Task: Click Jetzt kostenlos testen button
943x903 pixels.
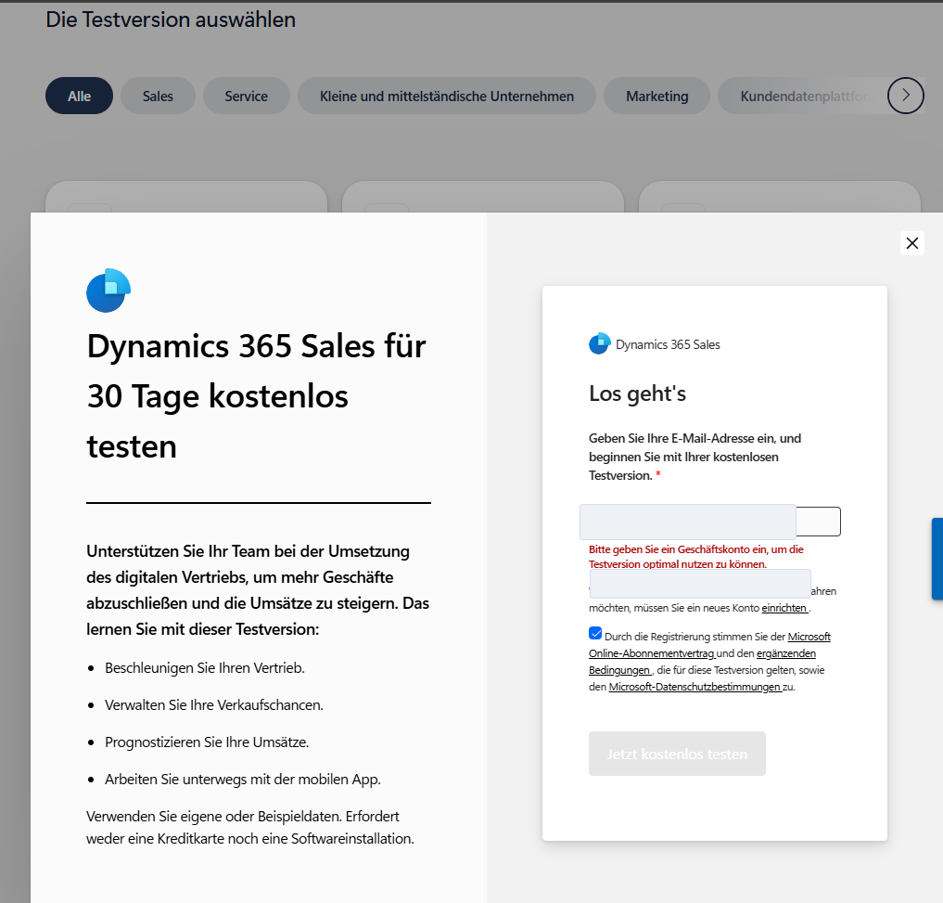Action: (677, 754)
